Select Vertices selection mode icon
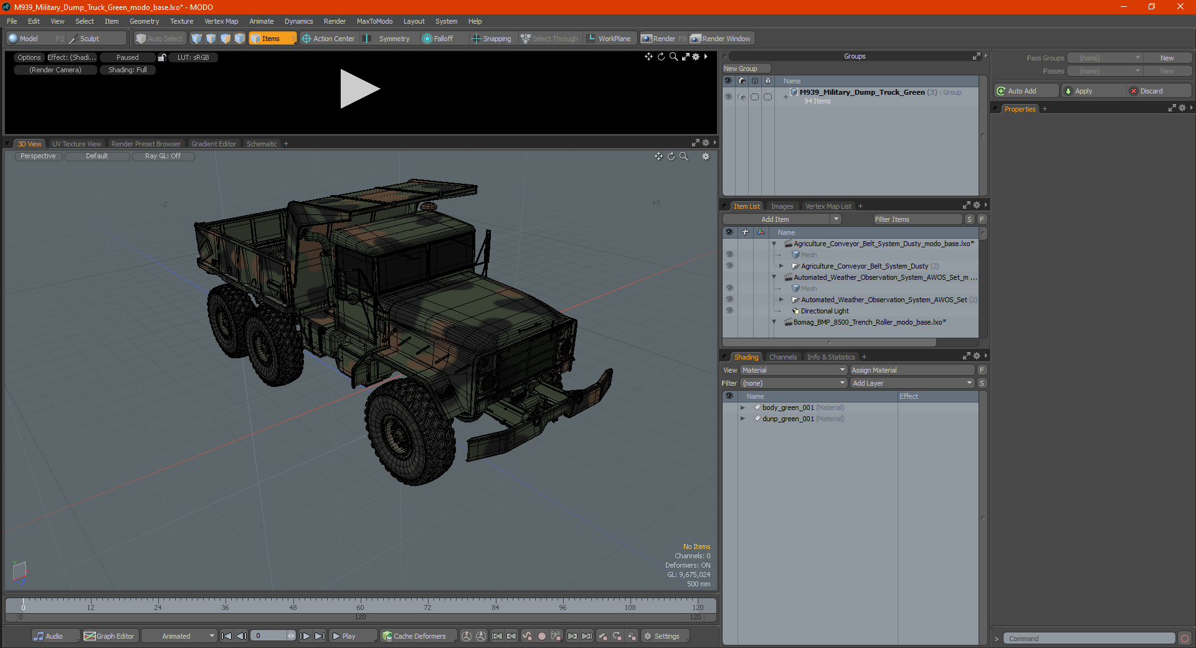The image size is (1196, 648). pos(197,39)
